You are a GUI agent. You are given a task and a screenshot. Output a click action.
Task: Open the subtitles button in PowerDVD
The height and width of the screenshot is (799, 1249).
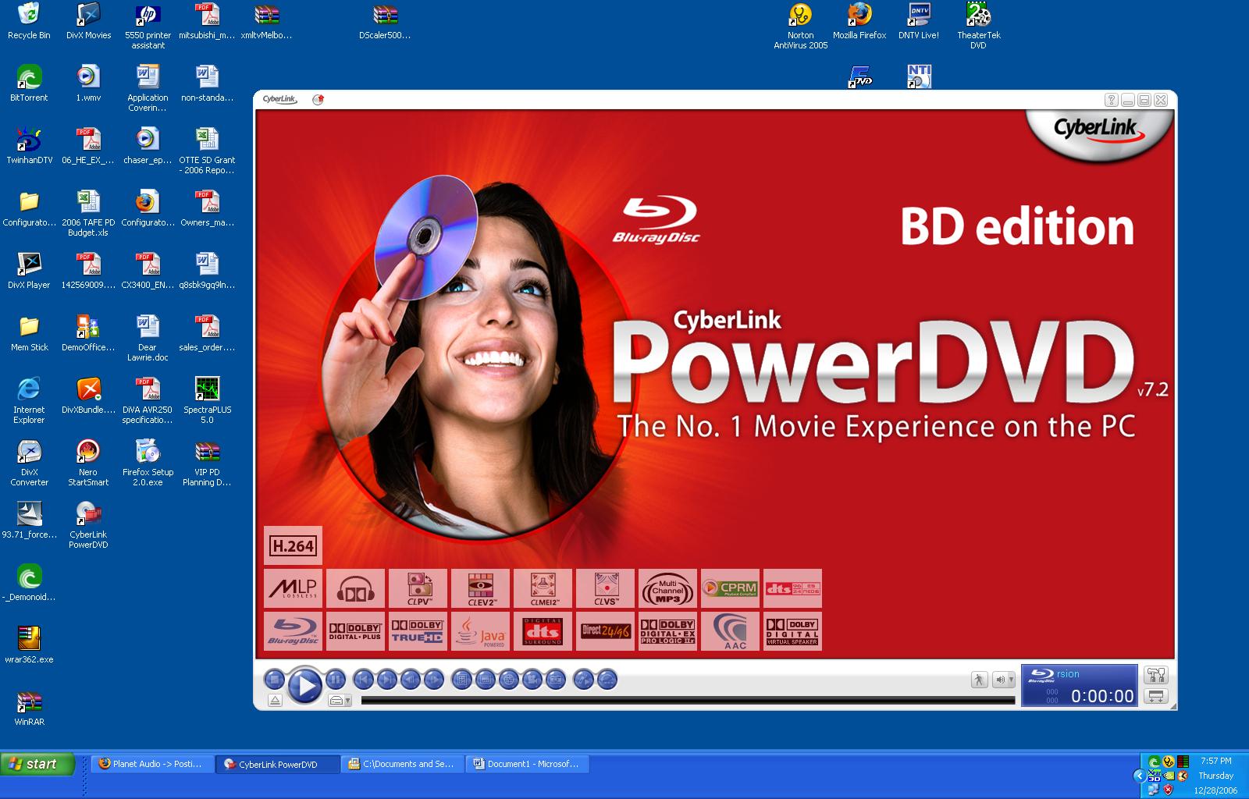coord(485,679)
